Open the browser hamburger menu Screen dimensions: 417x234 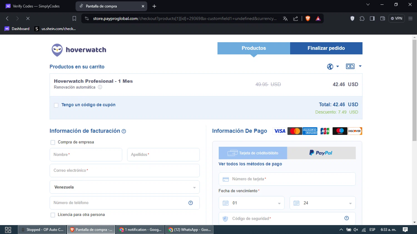(410, 18)
